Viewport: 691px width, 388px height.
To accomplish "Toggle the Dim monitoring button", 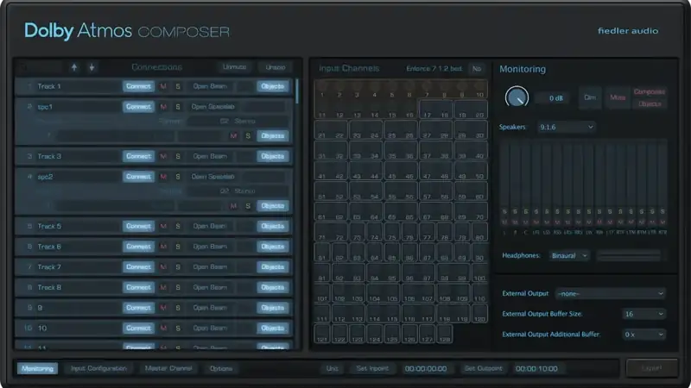I will tap(590, 97).
